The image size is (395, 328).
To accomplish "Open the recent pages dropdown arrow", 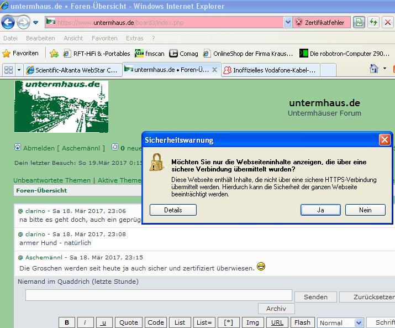I will tap(36, 23).
